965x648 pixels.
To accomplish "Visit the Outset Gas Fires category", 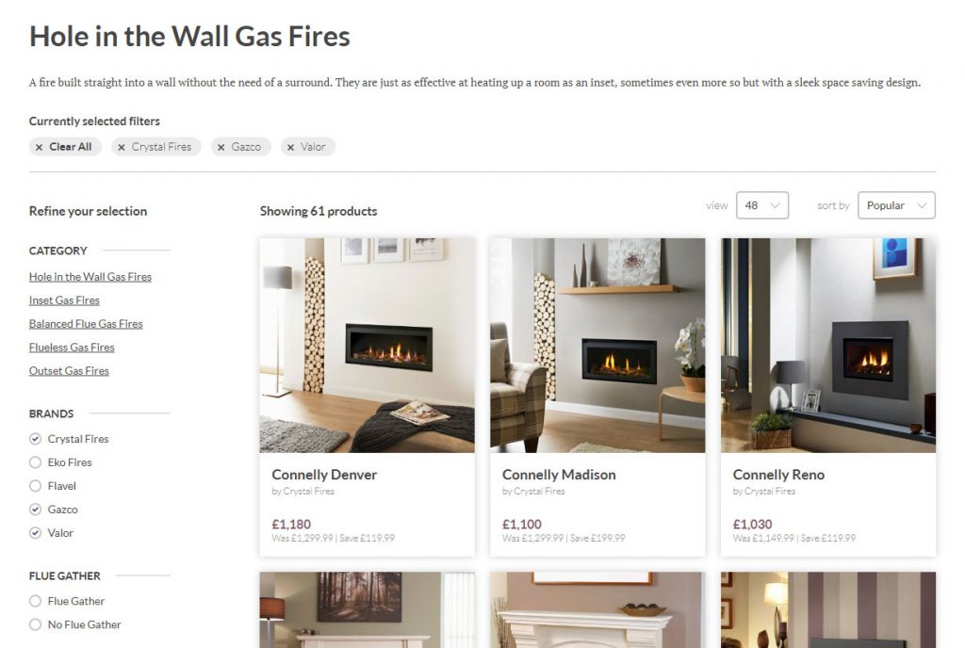I will click(x=69, y=371).
